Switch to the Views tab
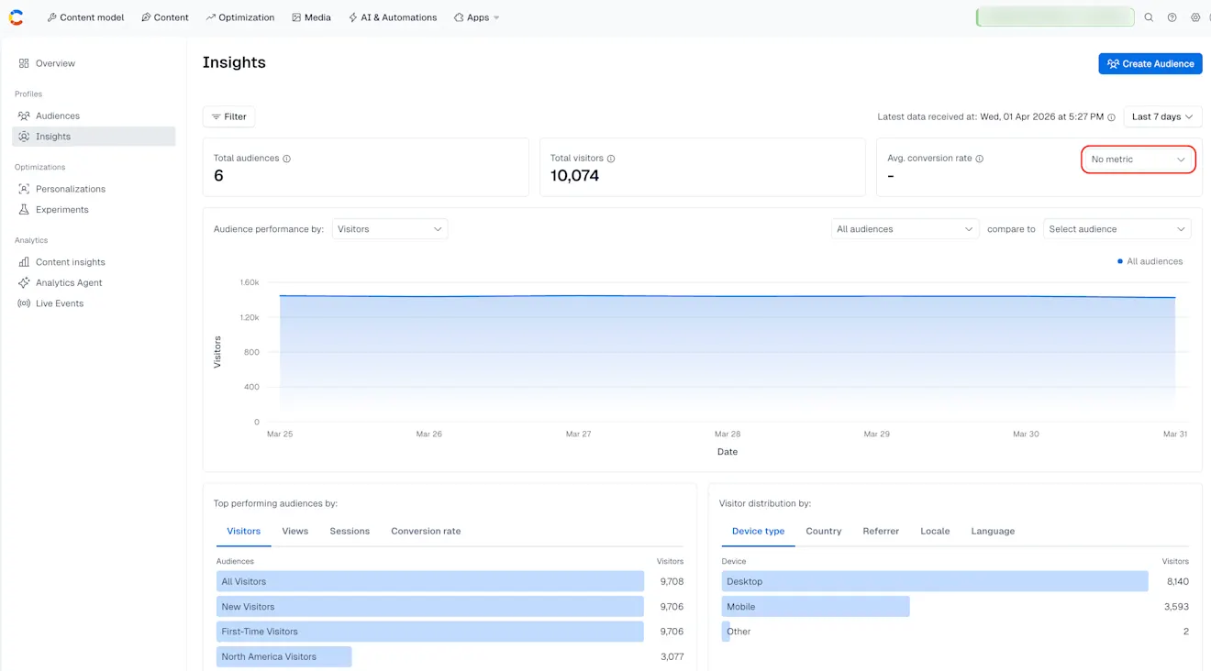This screenshot has height=671, width=1211. (294, 531)
